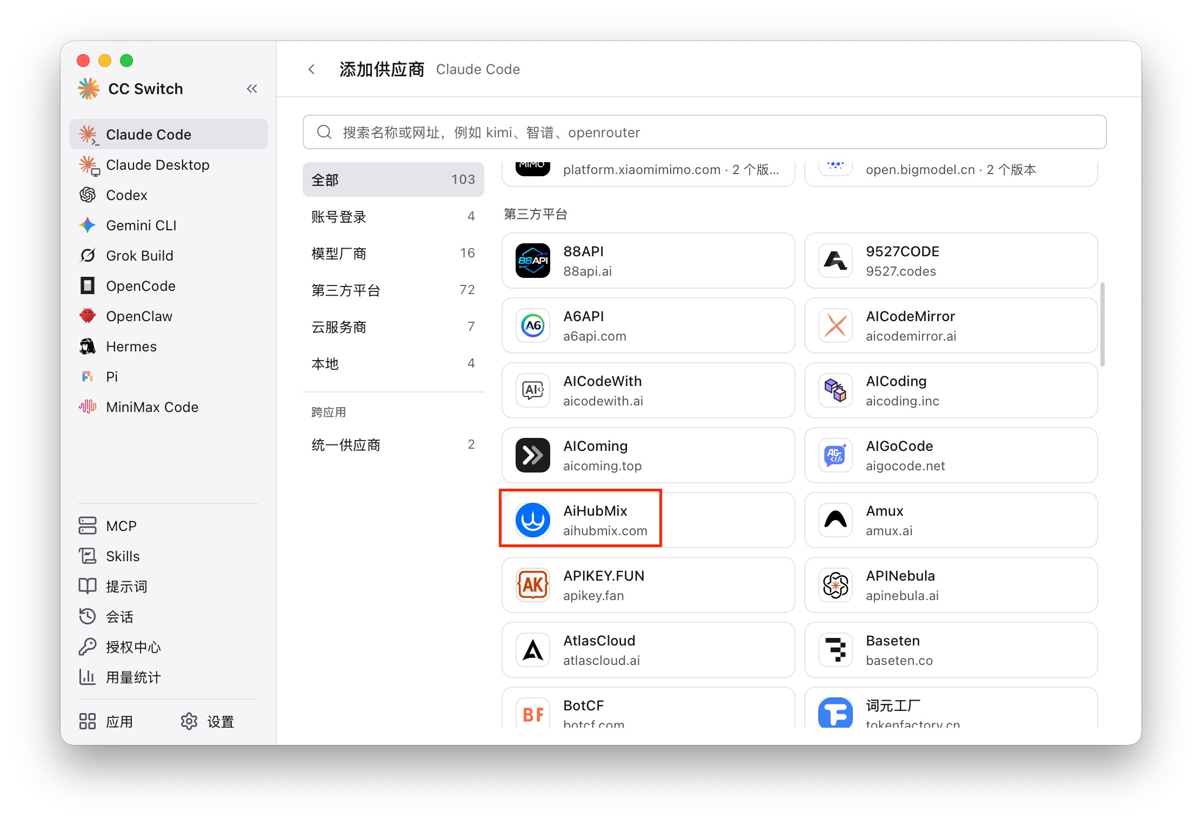
Task: Choose the Baseten provider card
Action: tap(951, 650)
